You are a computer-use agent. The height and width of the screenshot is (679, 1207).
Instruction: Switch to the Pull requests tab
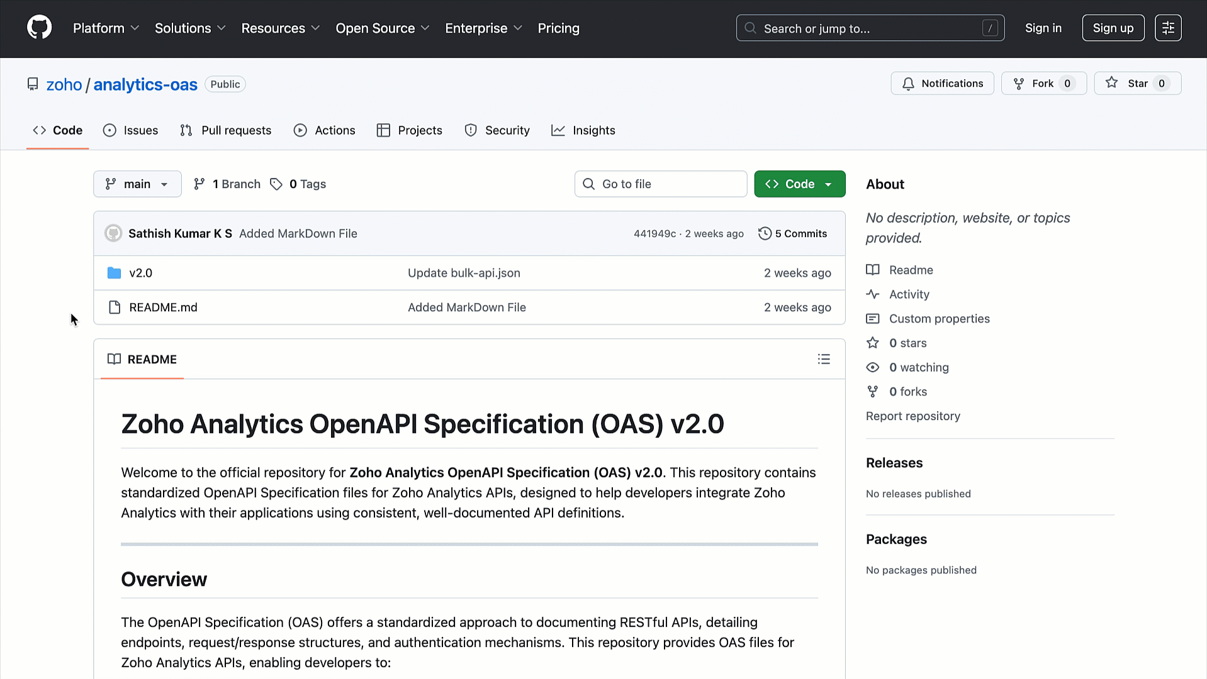point(225,130)
